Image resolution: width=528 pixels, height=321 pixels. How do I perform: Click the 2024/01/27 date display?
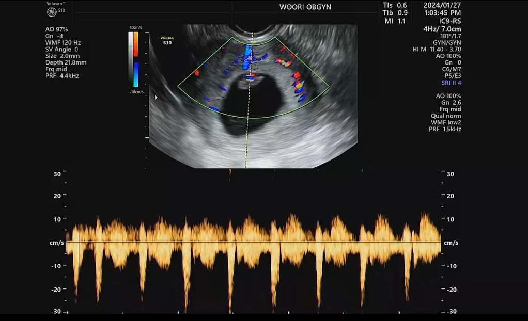pyautogui.click(x=442, y=5)
